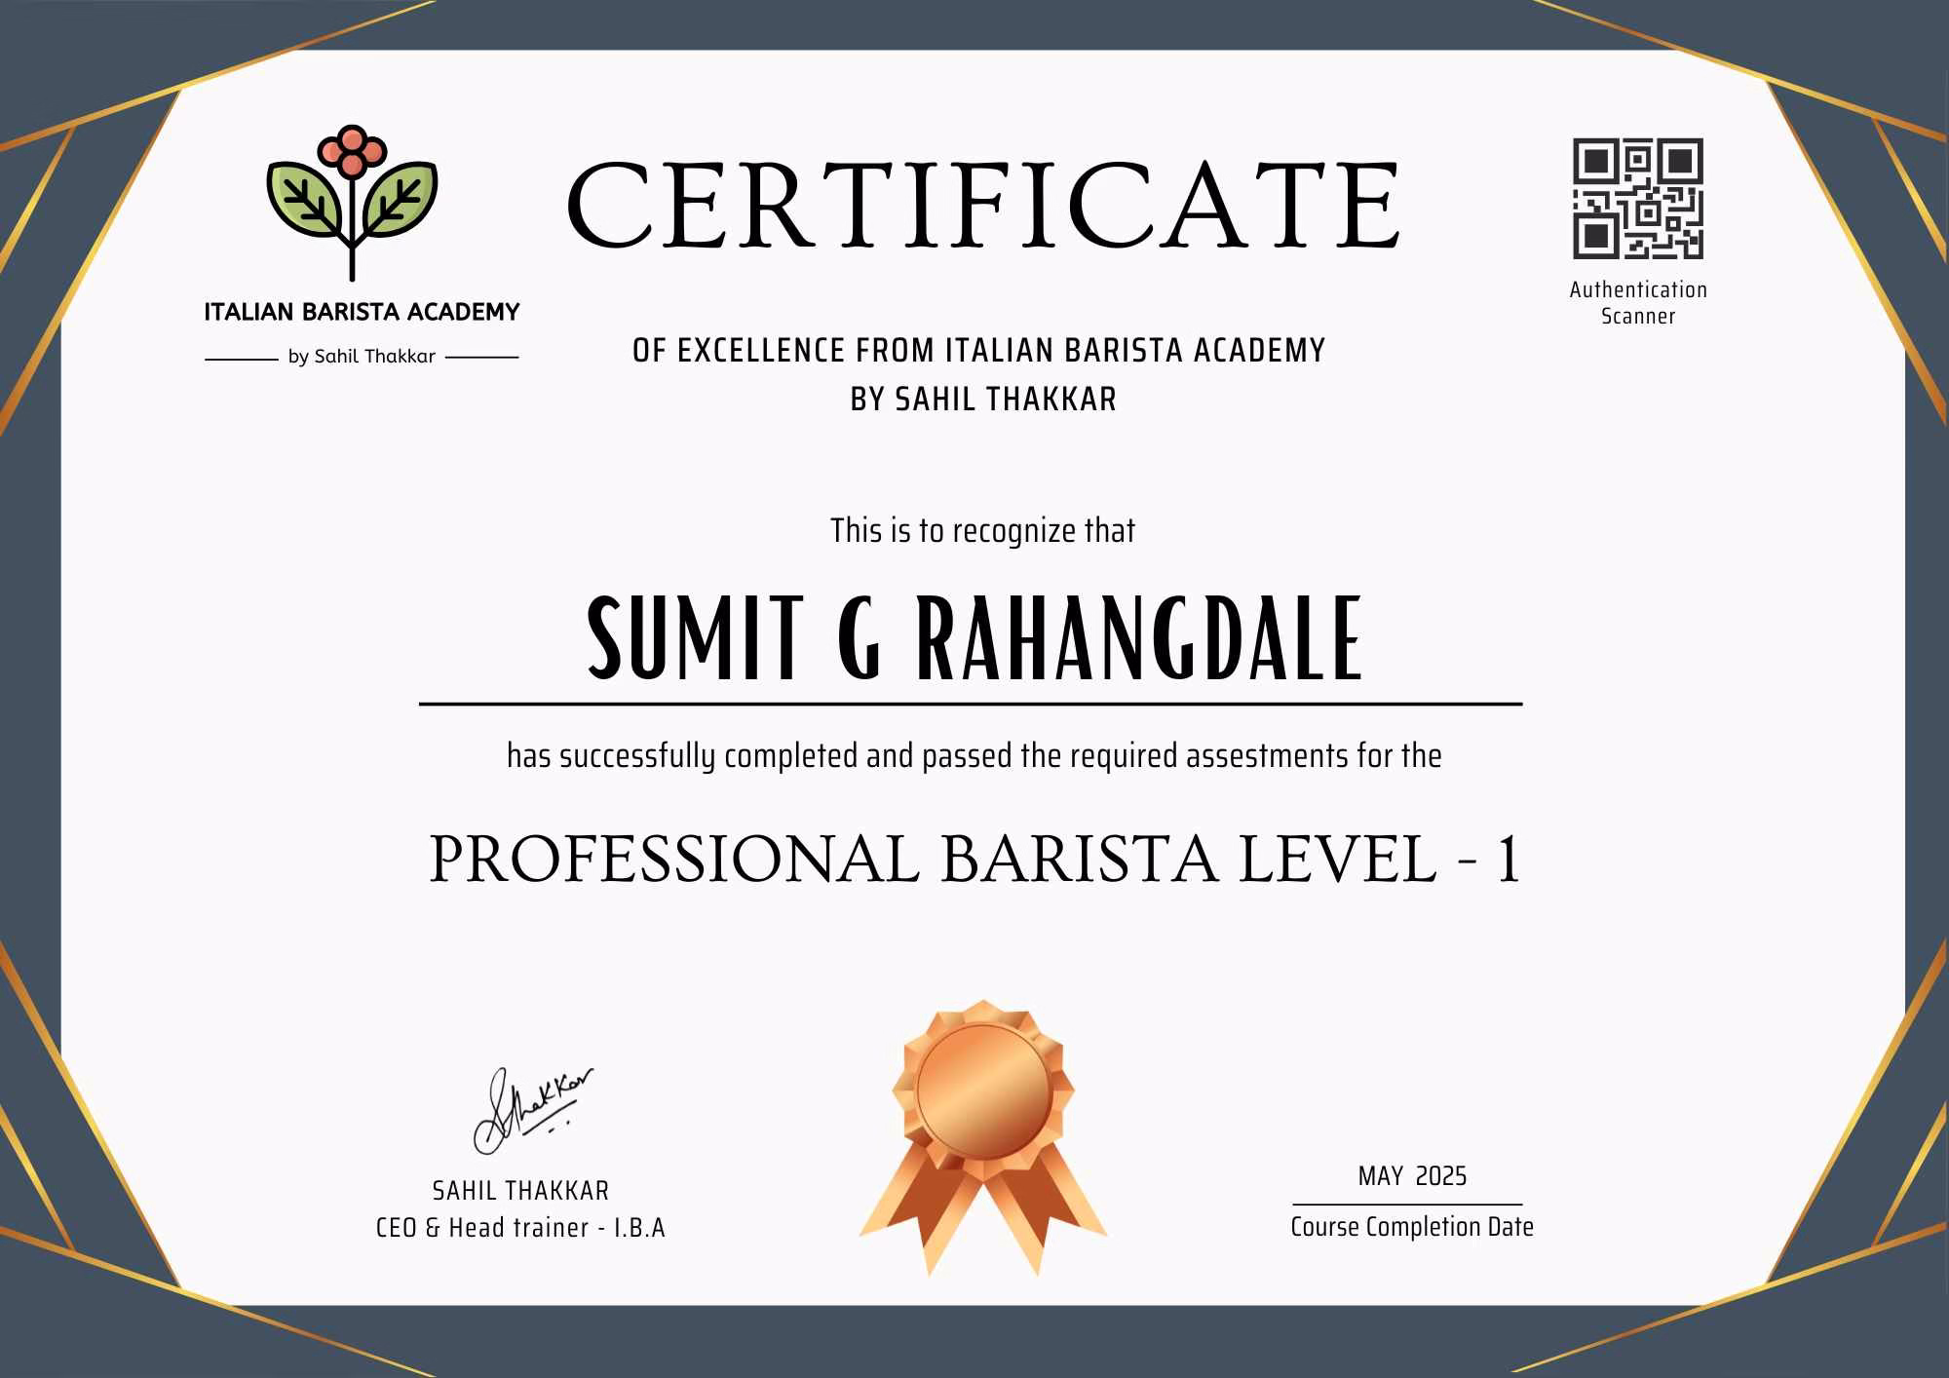
Task: Click the QR code authentication scanner
Action: pos(1638,199)
